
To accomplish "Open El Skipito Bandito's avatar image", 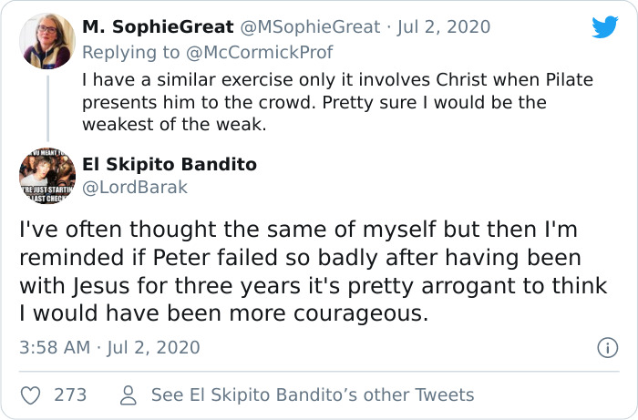I will tap(46, 176).
